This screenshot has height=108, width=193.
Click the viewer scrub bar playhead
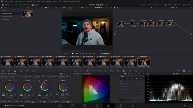point(100,51)
